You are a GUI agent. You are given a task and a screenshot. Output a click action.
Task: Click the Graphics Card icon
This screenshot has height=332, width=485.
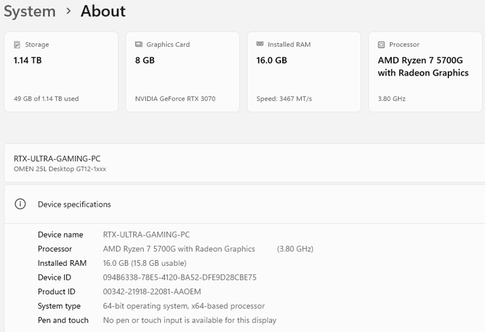[x=138, y=45]
